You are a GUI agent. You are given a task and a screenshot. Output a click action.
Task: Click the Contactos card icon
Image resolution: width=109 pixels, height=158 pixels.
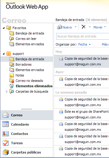point(5,133)
